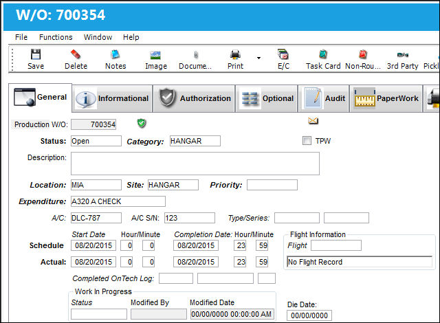Switch to the Optional tab

pyautogui.click(x=267, y=99)
